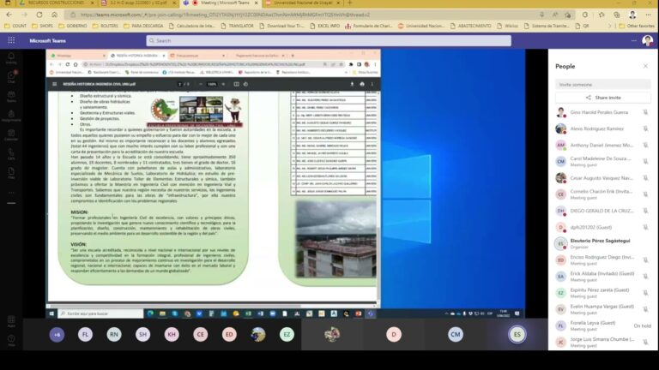This screenshot has width=659, height=370.
Task: Close the Meeting | Microsoft Teams tab
Action: (256, 3)
